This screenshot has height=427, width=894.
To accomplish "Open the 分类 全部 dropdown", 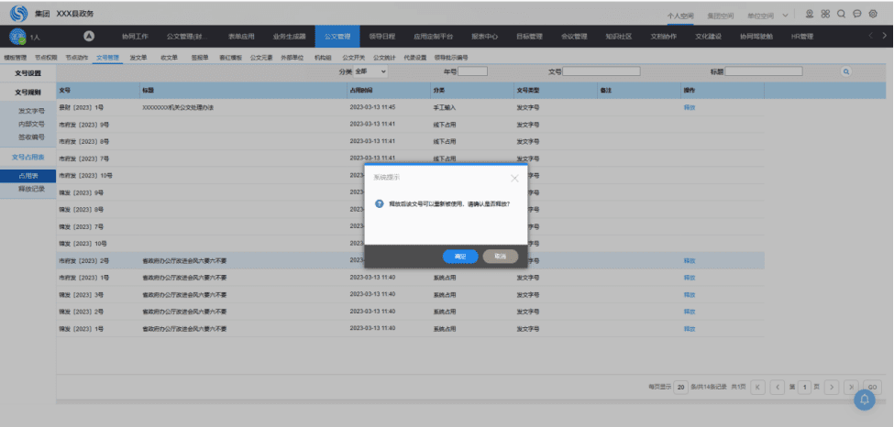I will click(x=370, y=71).
